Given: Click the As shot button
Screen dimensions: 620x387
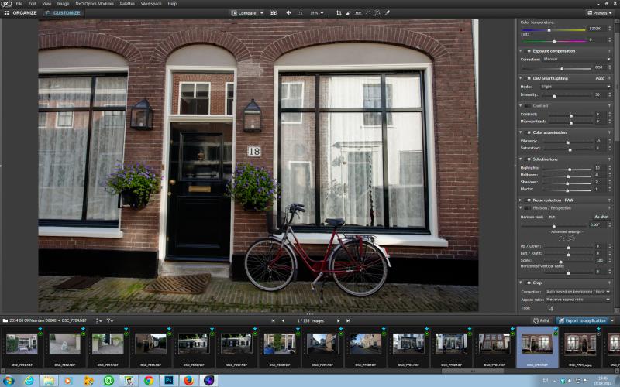Looking at the screenshot, I should pyautogui.click(x=601, y=217).
